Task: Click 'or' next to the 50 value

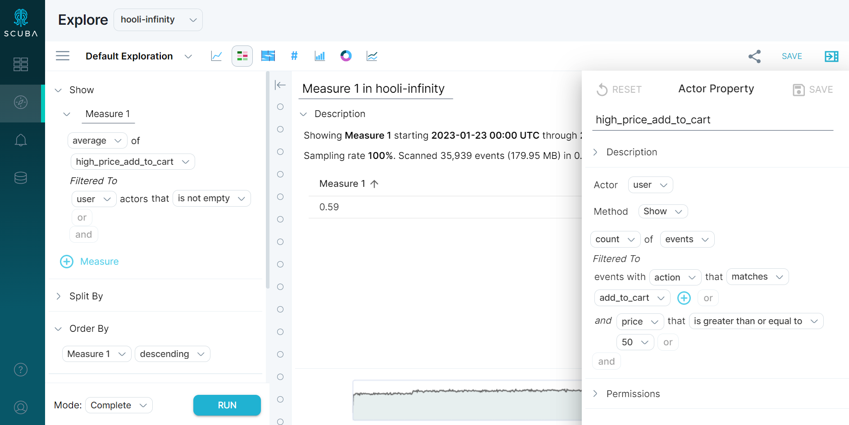Action: pos(668,342)
